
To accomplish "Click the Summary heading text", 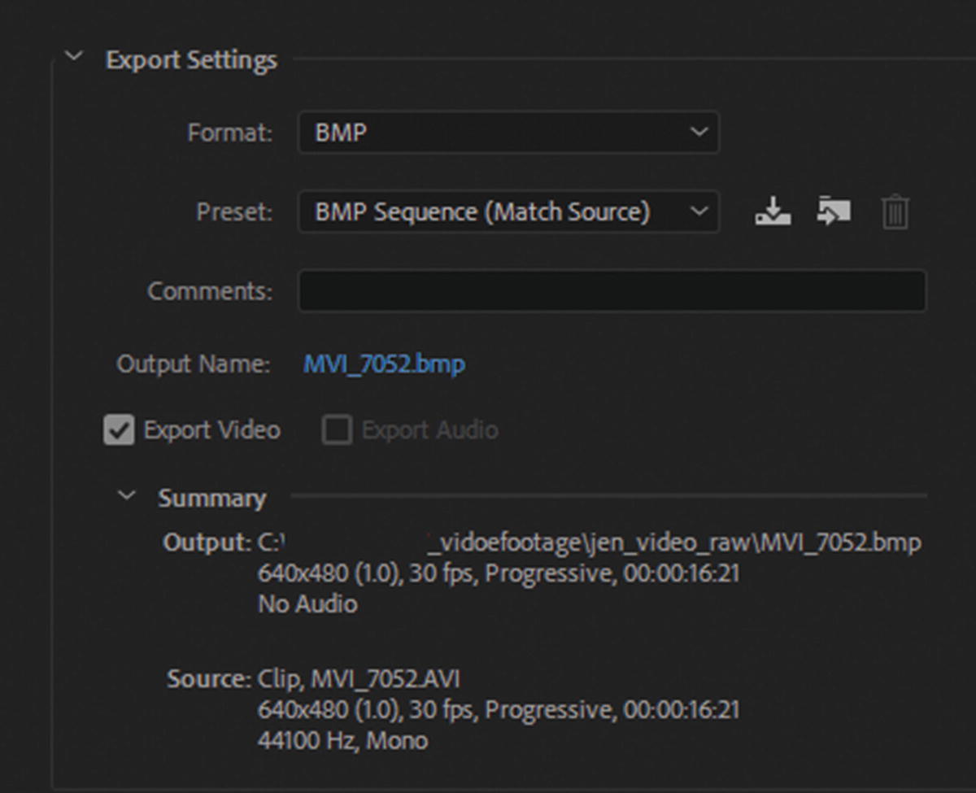I will click(x=211, y=498).
